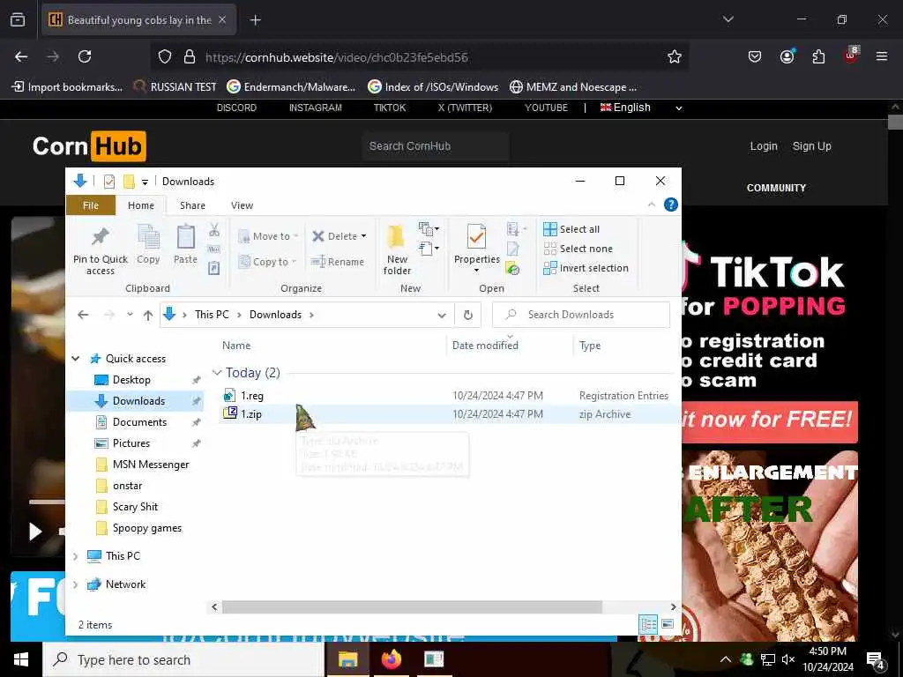The image size is (903, 677).
Task: Click the Login link on the webpage
Action: click(764, 146)
